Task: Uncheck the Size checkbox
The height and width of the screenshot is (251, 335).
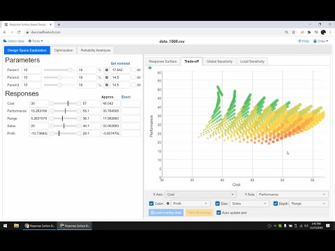Action: pyautogui.click(x=218, y=204)
